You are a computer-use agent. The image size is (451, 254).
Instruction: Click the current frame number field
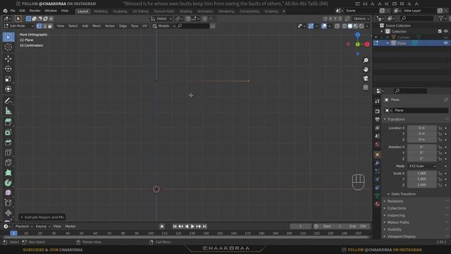[300, 226]
